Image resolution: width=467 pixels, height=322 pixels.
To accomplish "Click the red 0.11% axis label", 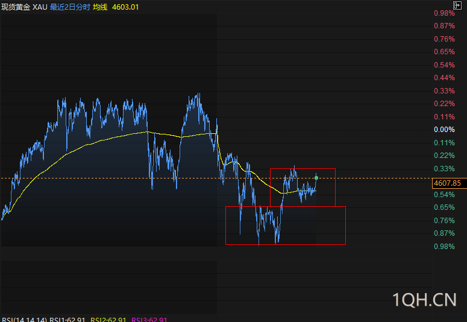I will [x=444, y=117].
